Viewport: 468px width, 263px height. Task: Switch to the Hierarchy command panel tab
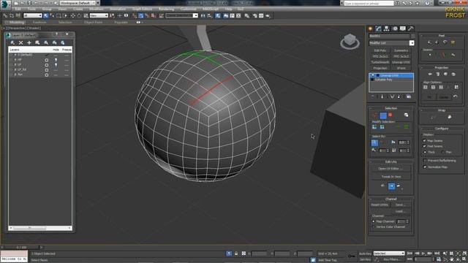[387, 28]
